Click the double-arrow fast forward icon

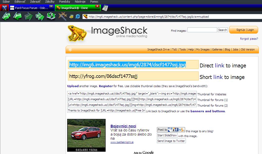(x=40, y=16)
